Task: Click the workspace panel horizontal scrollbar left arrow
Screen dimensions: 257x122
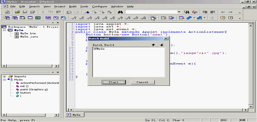Action: [4, 66]
